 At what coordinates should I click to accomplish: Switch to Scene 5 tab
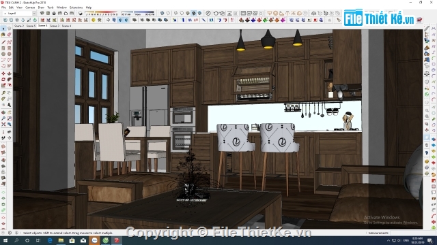coord(31,26)
